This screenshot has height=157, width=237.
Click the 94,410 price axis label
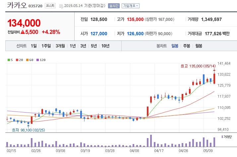coord(223,129)
